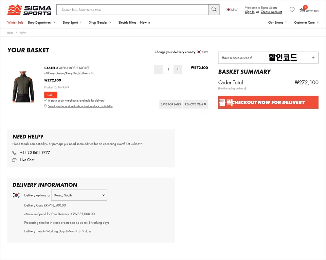Click the Save For Later button

point(171,104)
